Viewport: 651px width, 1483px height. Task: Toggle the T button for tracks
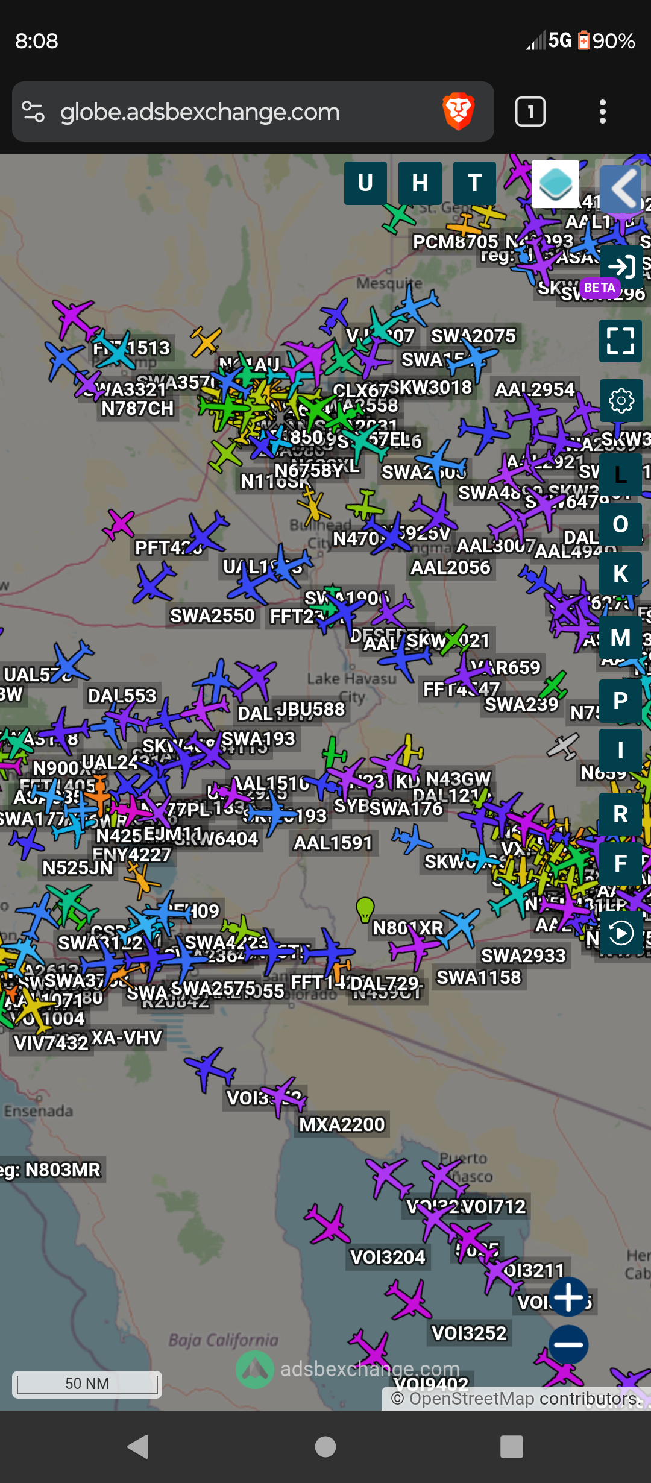(474, 183)
